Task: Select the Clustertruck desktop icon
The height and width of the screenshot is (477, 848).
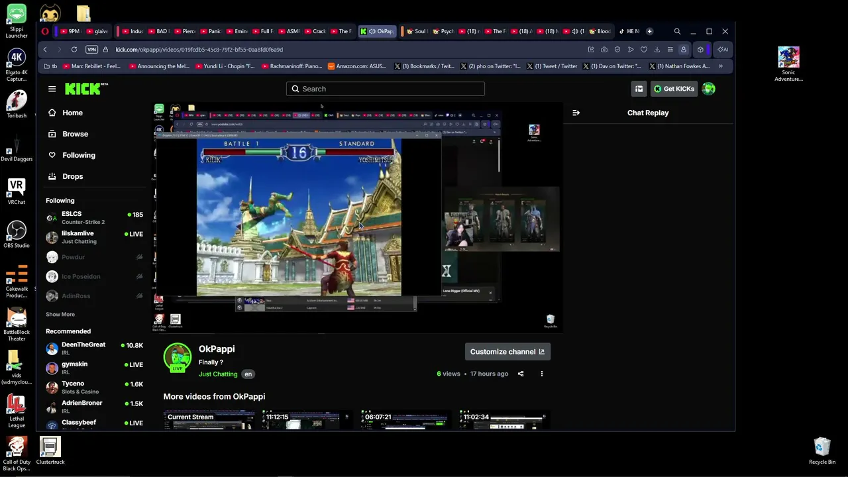Action: point(50,451)
